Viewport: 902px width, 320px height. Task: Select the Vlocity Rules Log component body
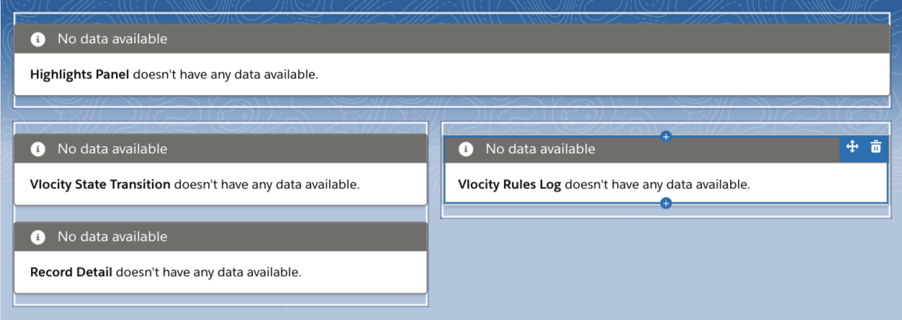tap(665, 184)
